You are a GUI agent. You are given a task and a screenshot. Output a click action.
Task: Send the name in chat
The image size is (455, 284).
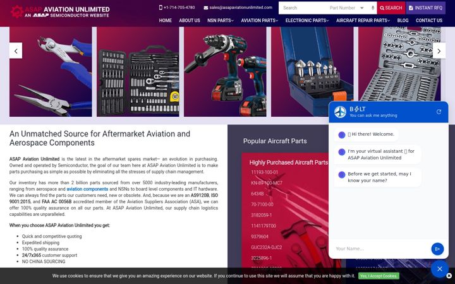[437, 249]
